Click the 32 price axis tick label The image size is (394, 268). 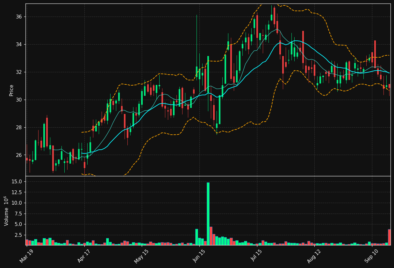(x=19, y=72)
